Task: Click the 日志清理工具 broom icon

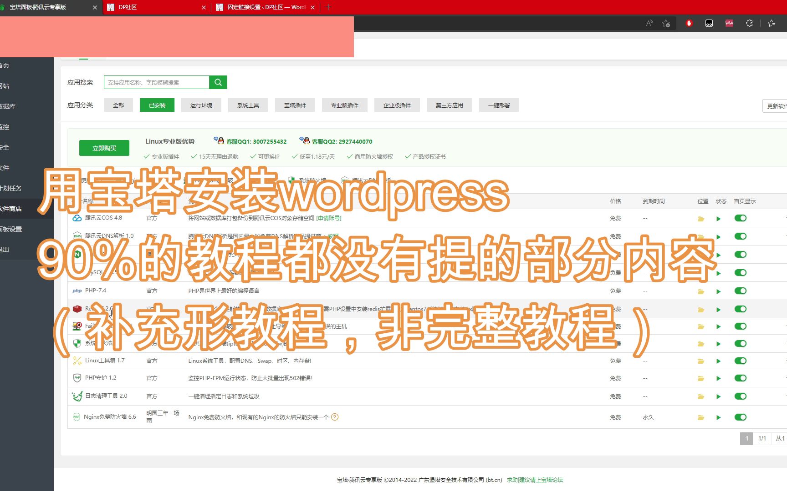Action: pos(77,396)
